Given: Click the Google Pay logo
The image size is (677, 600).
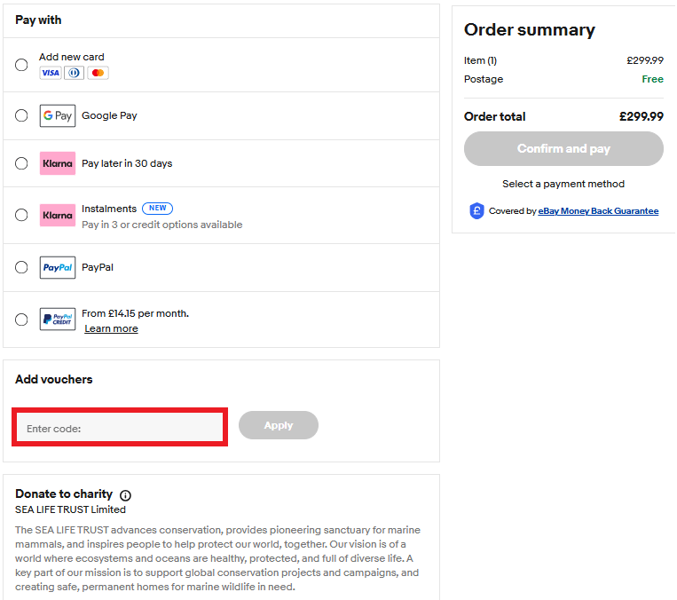Looking at the screenshot, I should click(58, 115).
